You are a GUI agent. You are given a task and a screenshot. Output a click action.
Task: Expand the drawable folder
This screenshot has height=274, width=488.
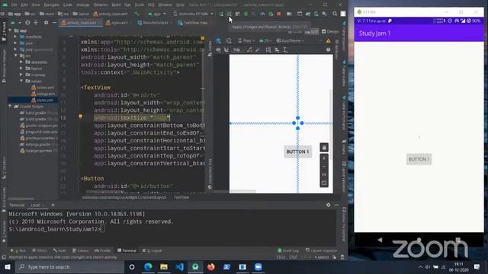pyautogui.click(x=21, y=62)
